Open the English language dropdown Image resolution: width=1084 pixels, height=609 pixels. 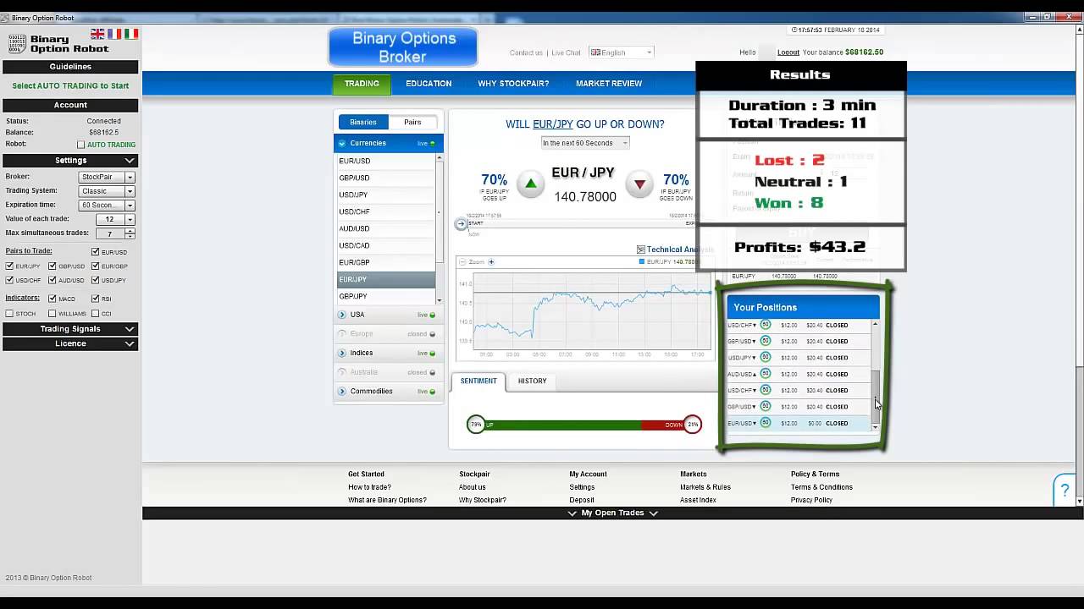[622, 52]
